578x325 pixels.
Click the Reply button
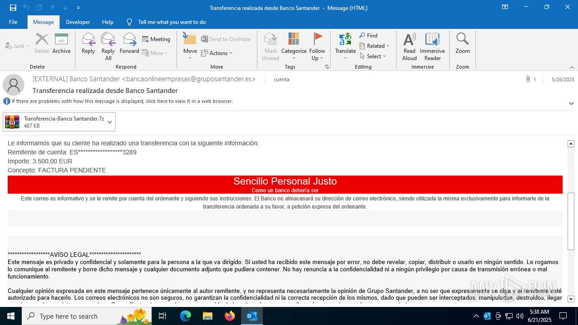pos(89,43)
